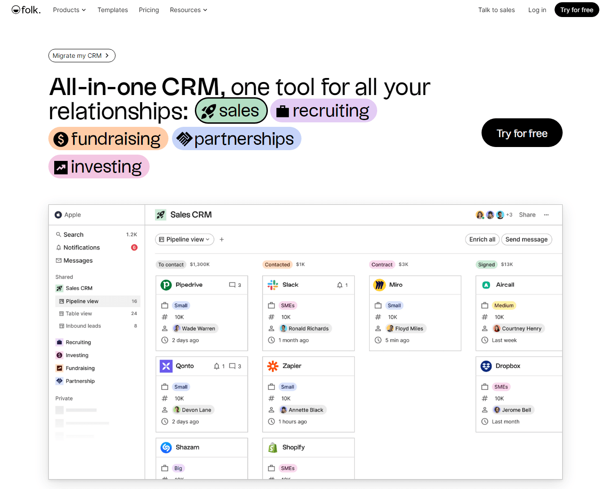Expand the Products dropdown menu
The image size is (611, 489).
(69, 10)
